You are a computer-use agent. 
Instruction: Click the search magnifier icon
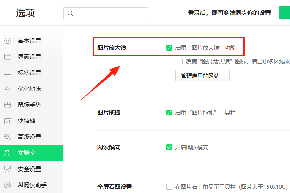point(70,13)
